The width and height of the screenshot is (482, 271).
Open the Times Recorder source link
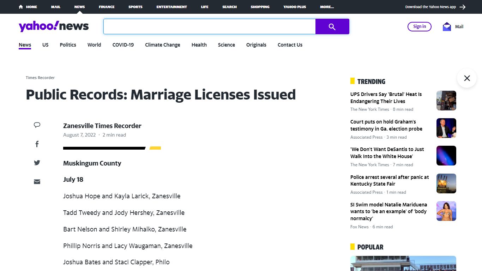pos(40,78)
